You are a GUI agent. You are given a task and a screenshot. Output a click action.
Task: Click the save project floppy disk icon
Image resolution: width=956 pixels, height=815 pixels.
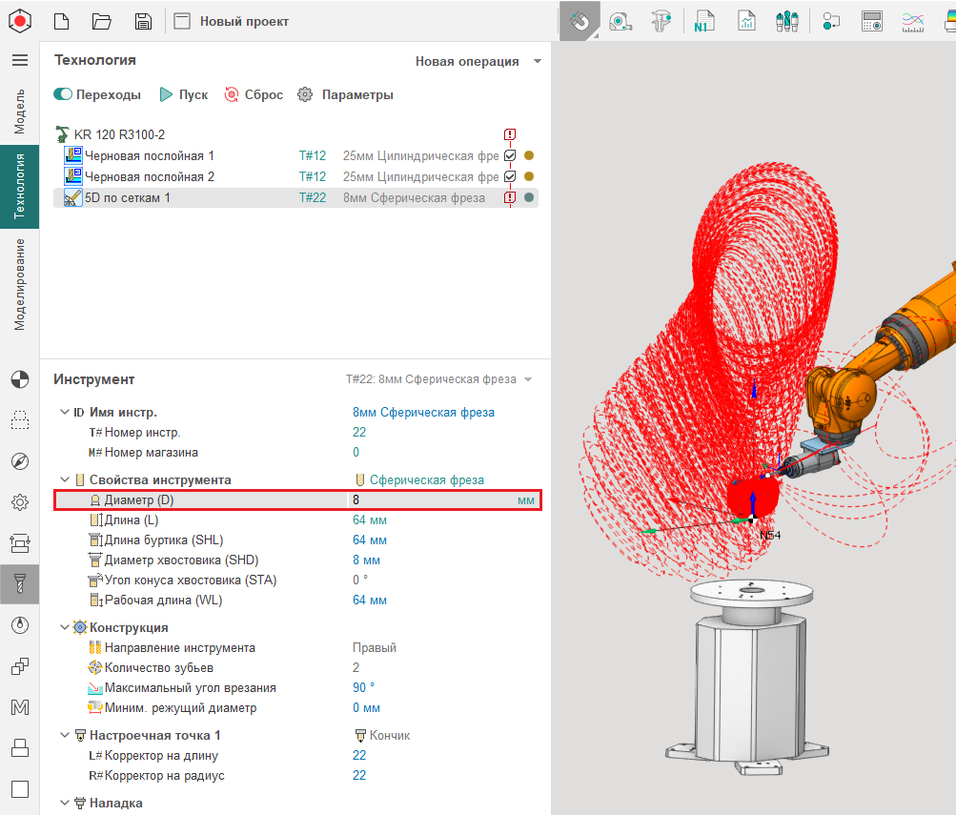point(143,21)
